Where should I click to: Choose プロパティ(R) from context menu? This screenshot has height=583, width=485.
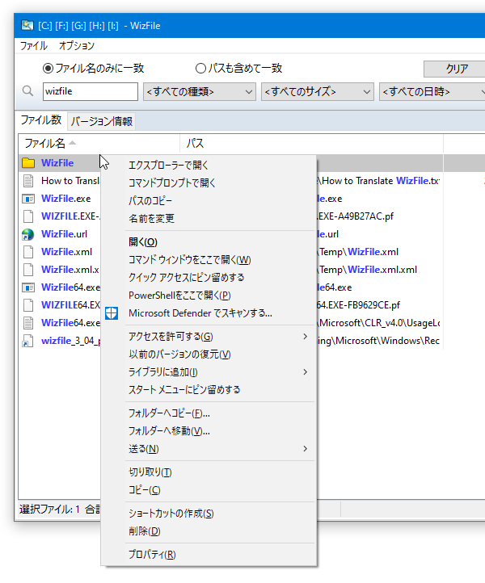click(209, 555)
